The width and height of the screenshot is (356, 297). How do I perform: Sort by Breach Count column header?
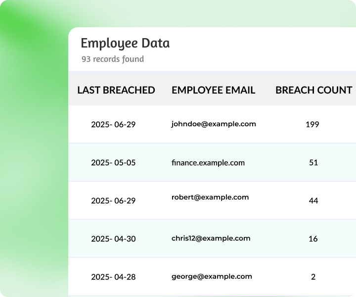point(313,90)
